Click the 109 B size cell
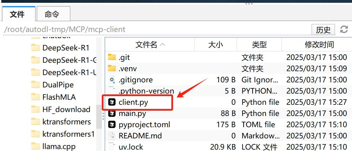352x151 pixels. 226,80
